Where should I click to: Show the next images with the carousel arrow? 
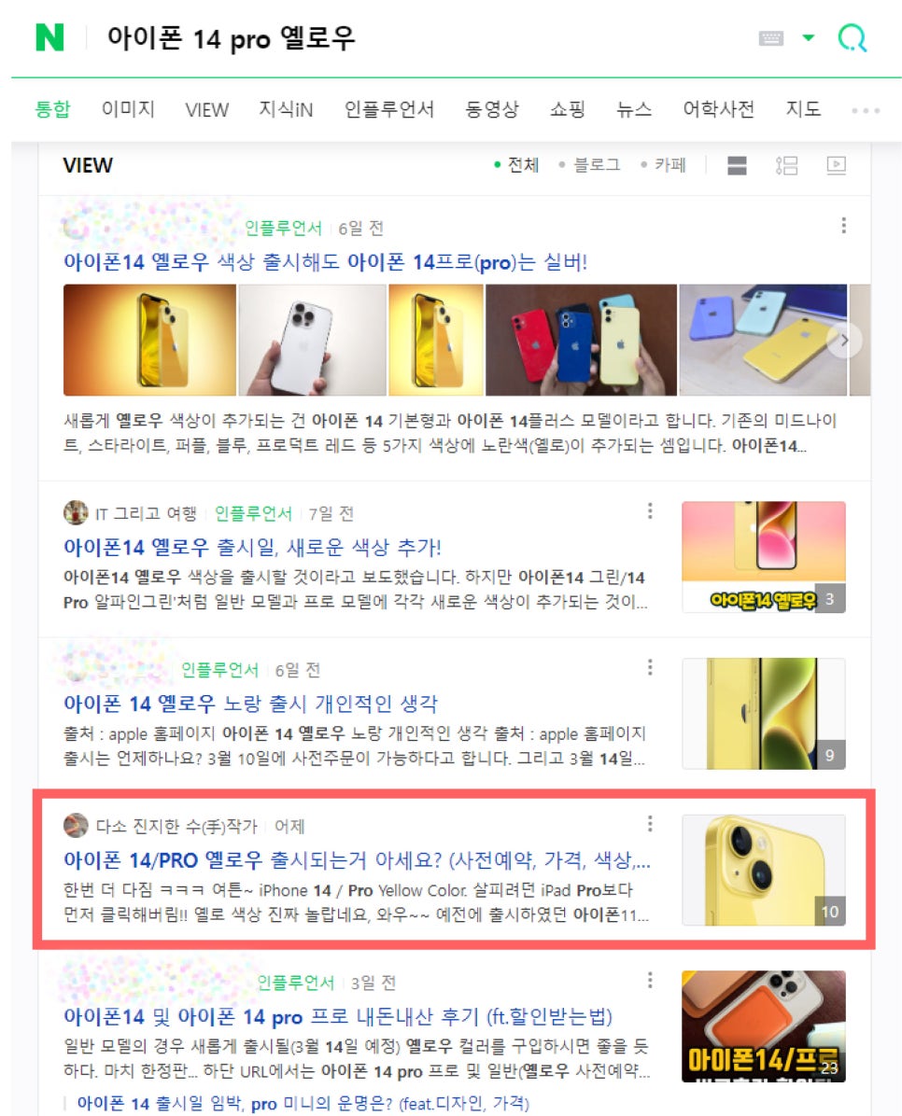coord(844,341)
